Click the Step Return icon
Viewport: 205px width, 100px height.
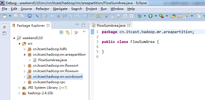pyautogui.click(x=84, y=16)
